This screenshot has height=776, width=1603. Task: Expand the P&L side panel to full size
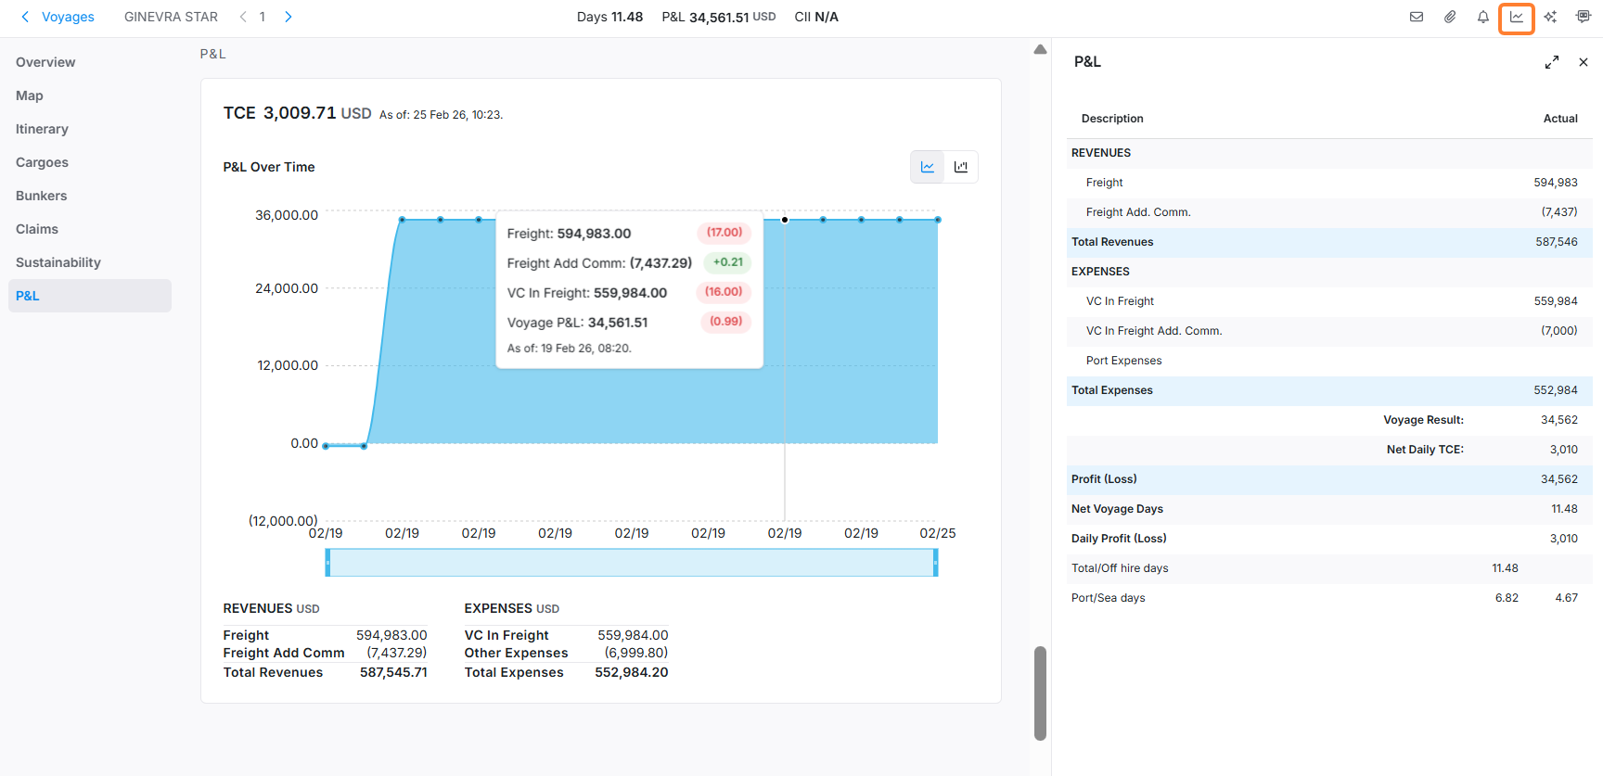click(1551, 62)
